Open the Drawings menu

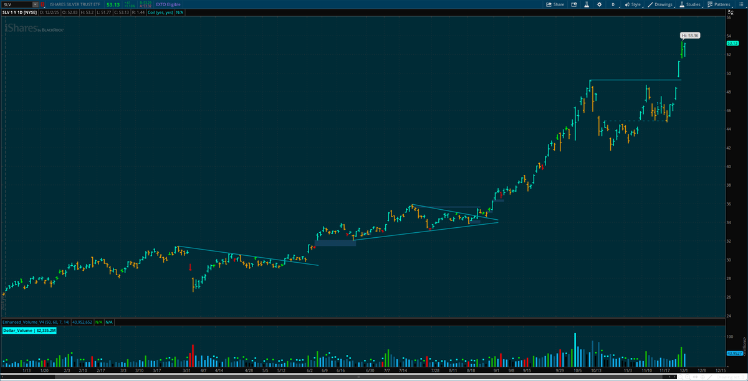(x=660, y=4)
